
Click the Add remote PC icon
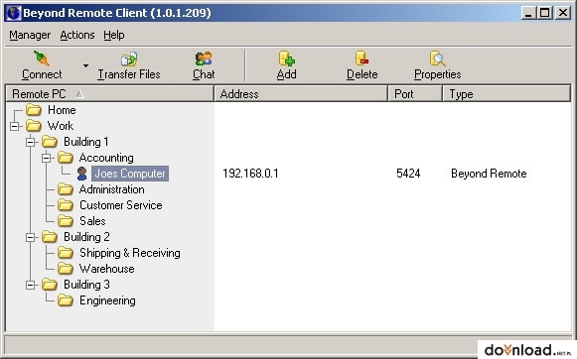click(287, 59)
